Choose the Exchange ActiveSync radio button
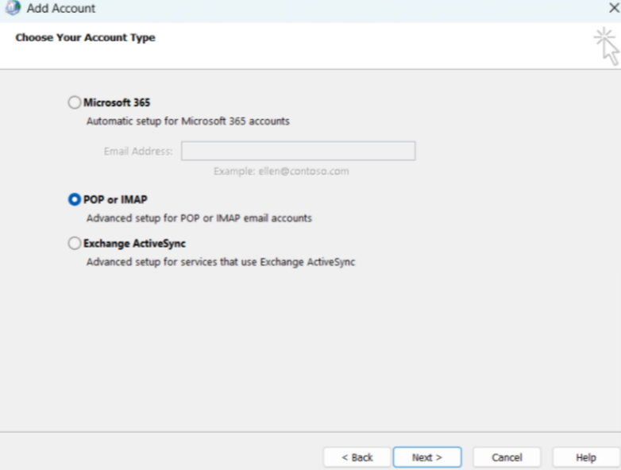 click(x=74, y=243)
